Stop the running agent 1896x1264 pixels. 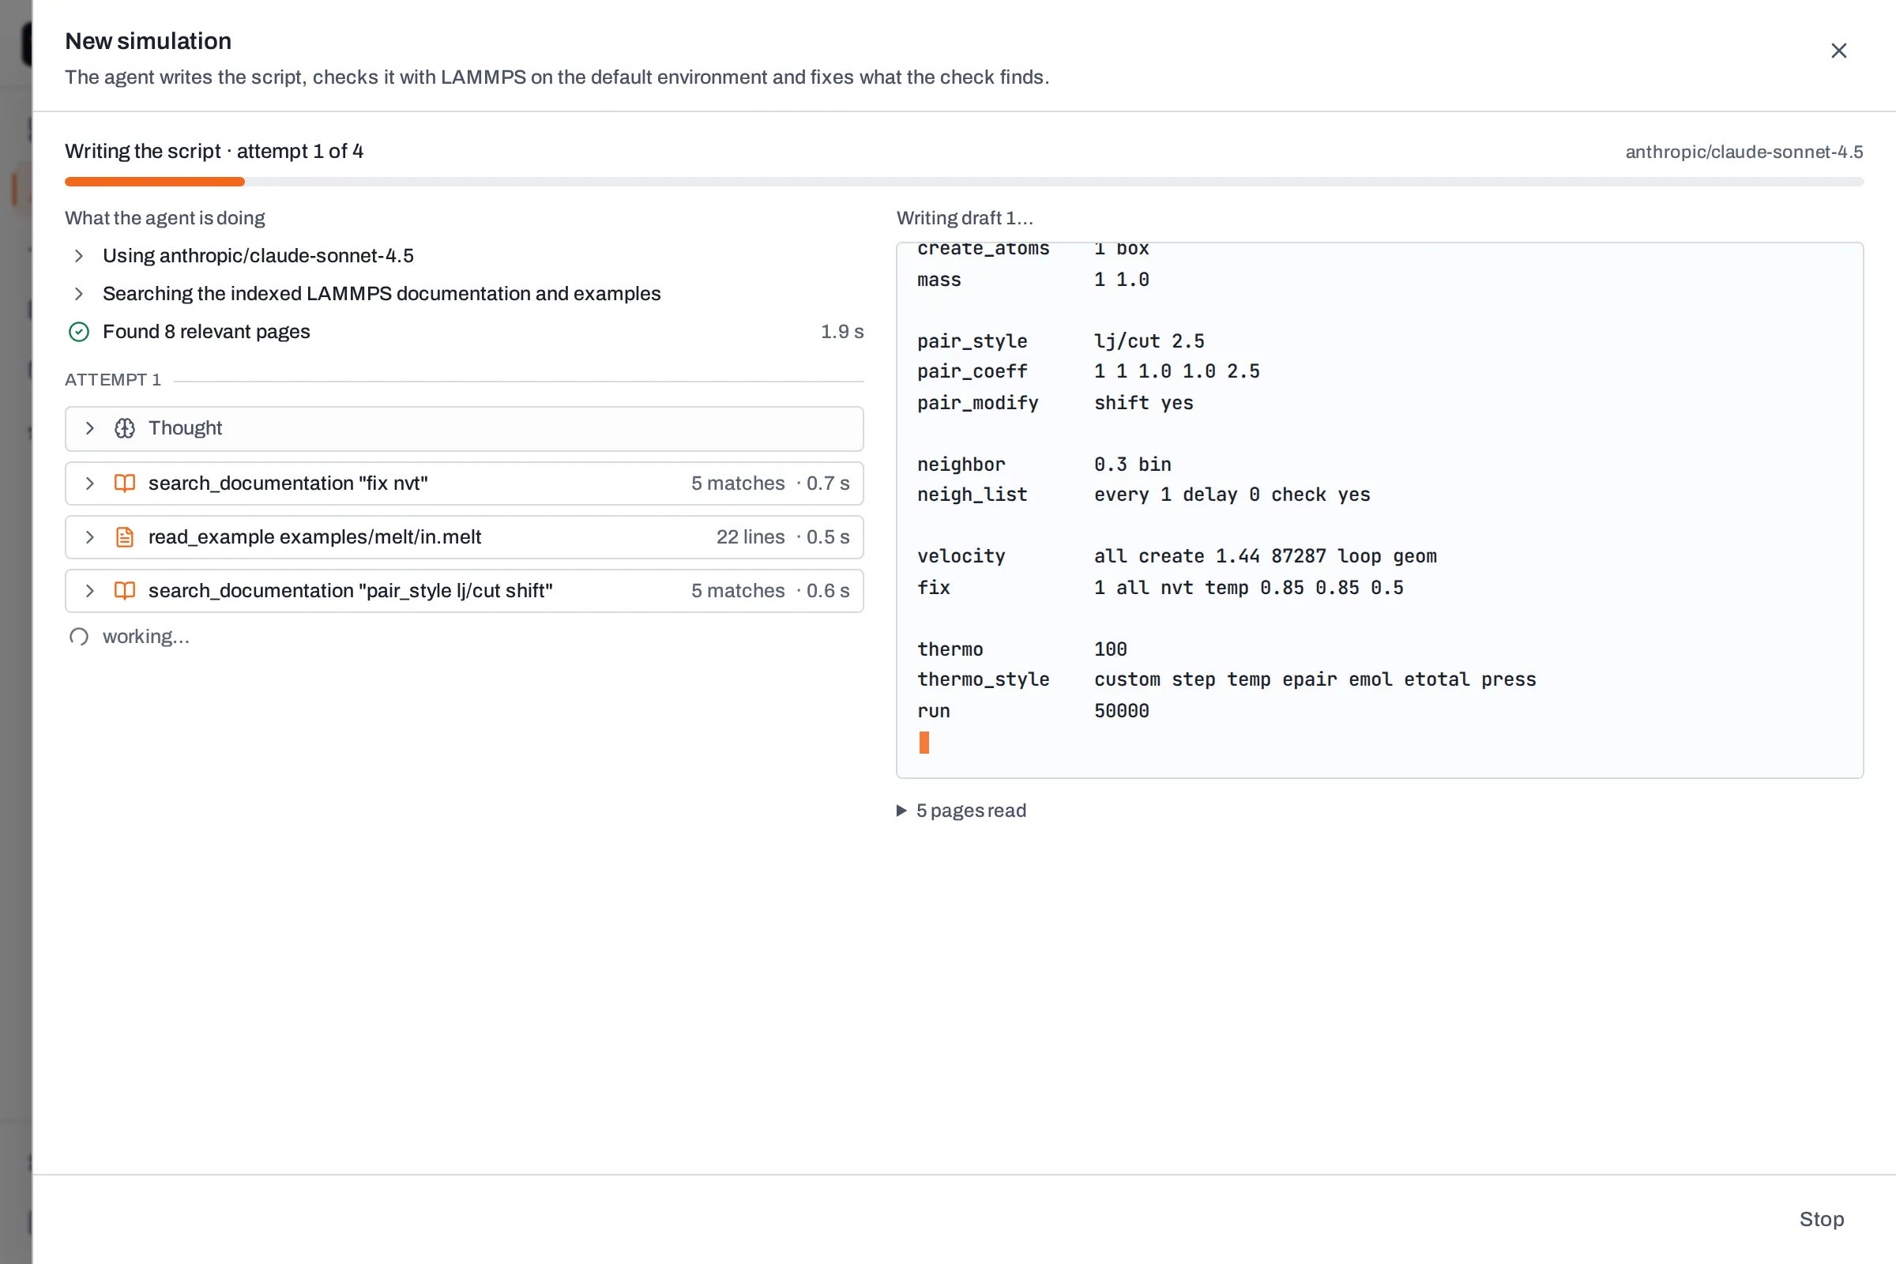(x=1821, y=1219)
